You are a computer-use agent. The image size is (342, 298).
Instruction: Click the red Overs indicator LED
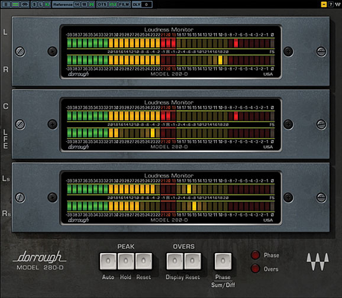255,268
